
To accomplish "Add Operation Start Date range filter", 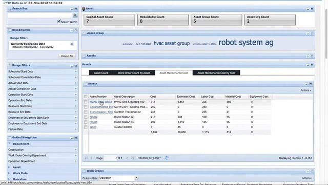I will click(75, 95).
